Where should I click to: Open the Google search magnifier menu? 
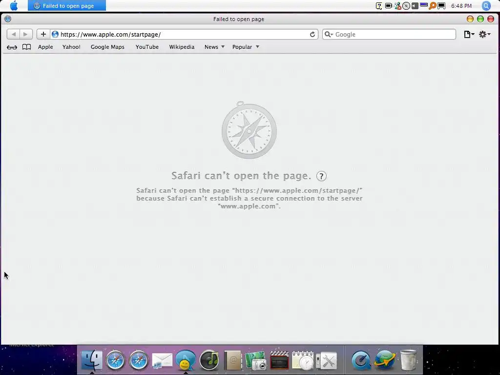coord(329,34)
